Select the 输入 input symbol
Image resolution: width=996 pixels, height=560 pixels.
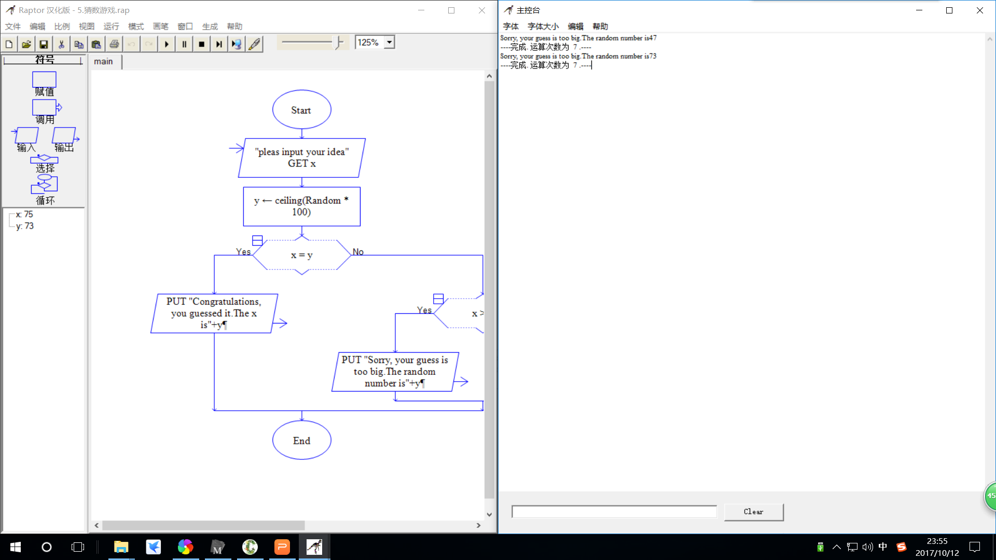[25, 140]
